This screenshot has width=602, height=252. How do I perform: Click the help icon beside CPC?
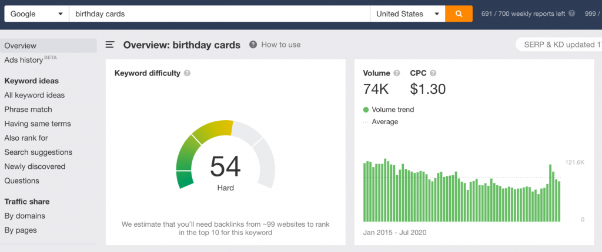[x=433, y=73]
